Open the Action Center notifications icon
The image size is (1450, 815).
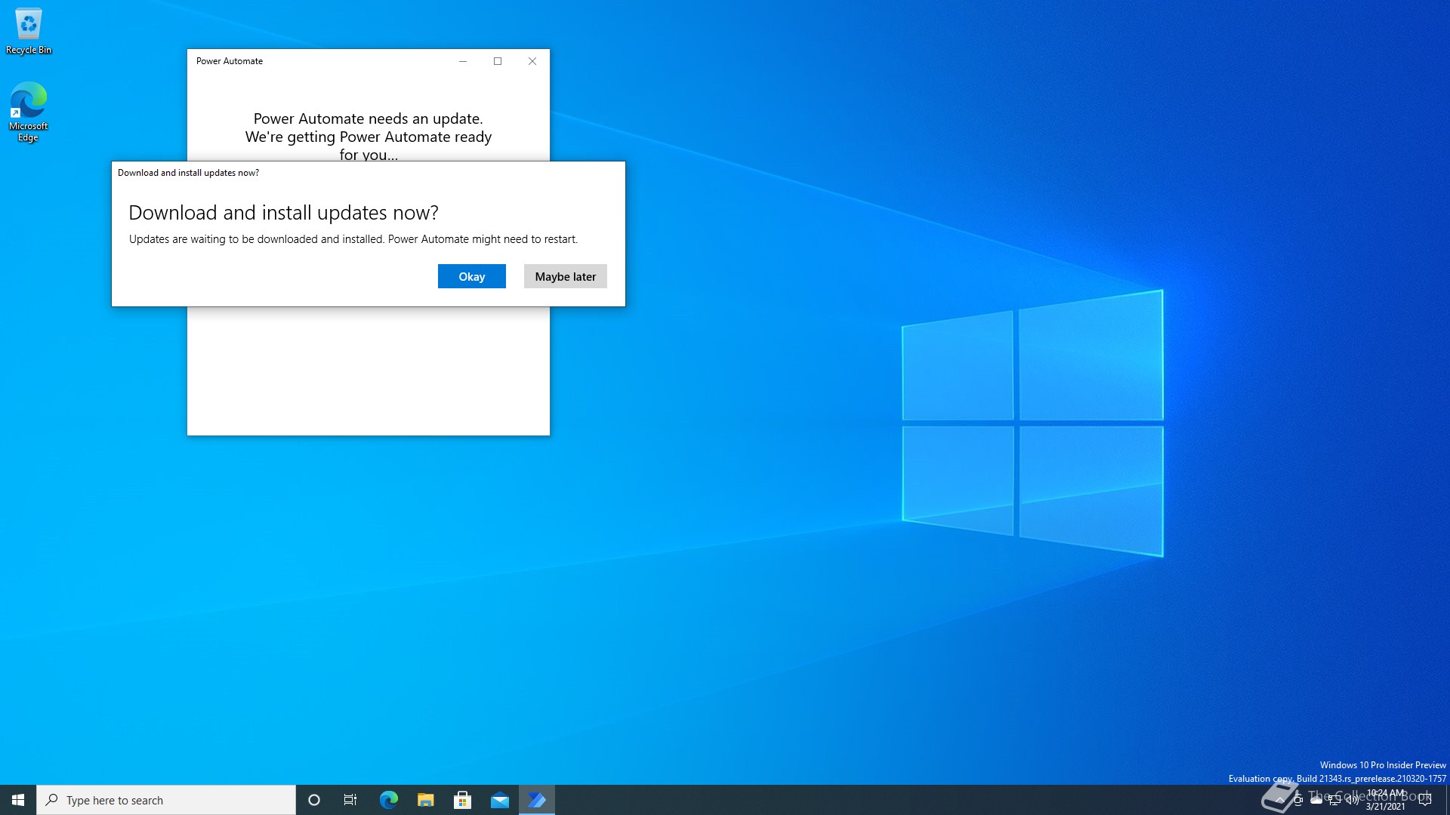1425,800
